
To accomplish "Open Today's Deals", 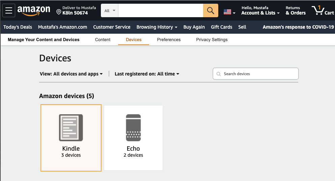I will click(18, 27).
